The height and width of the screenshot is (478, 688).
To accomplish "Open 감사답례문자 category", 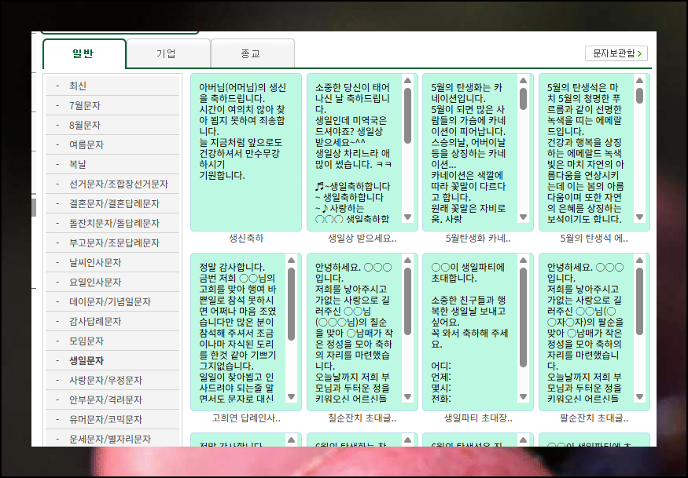I will click(x=112, y=321).
